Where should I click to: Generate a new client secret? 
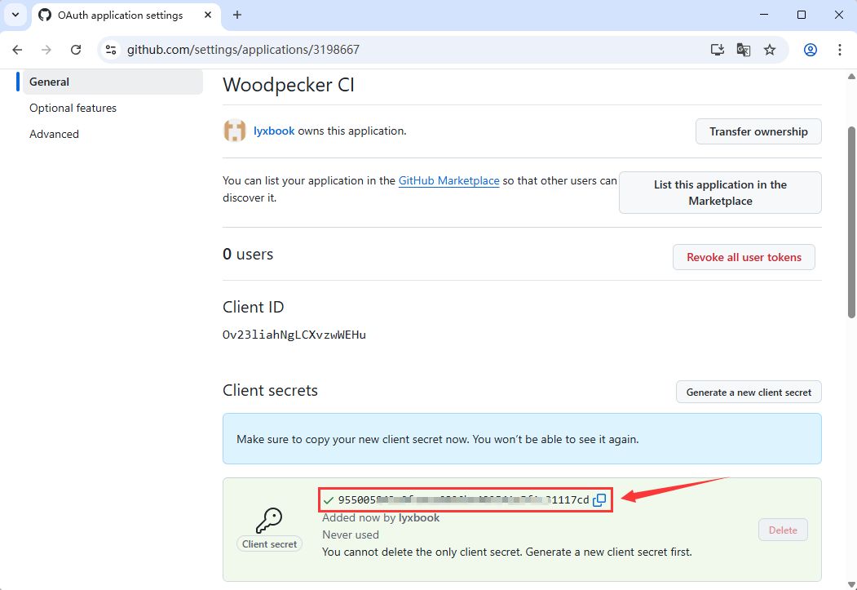pos(749,392)
